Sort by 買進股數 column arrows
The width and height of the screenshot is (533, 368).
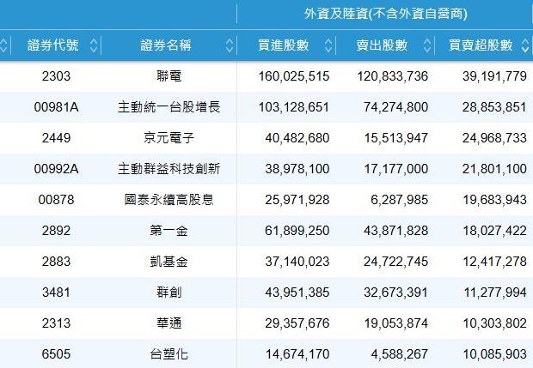tap(328, 45)
